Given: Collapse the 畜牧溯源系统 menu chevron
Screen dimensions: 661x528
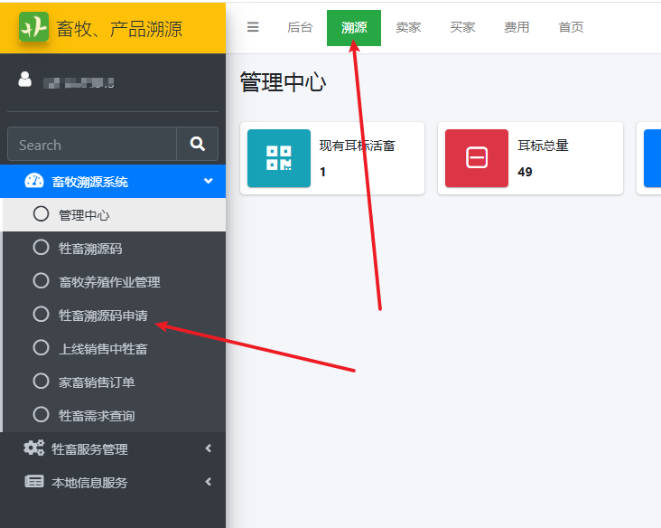Looking at the screenshot, I should pyautogui.click(x=209, y=181).
